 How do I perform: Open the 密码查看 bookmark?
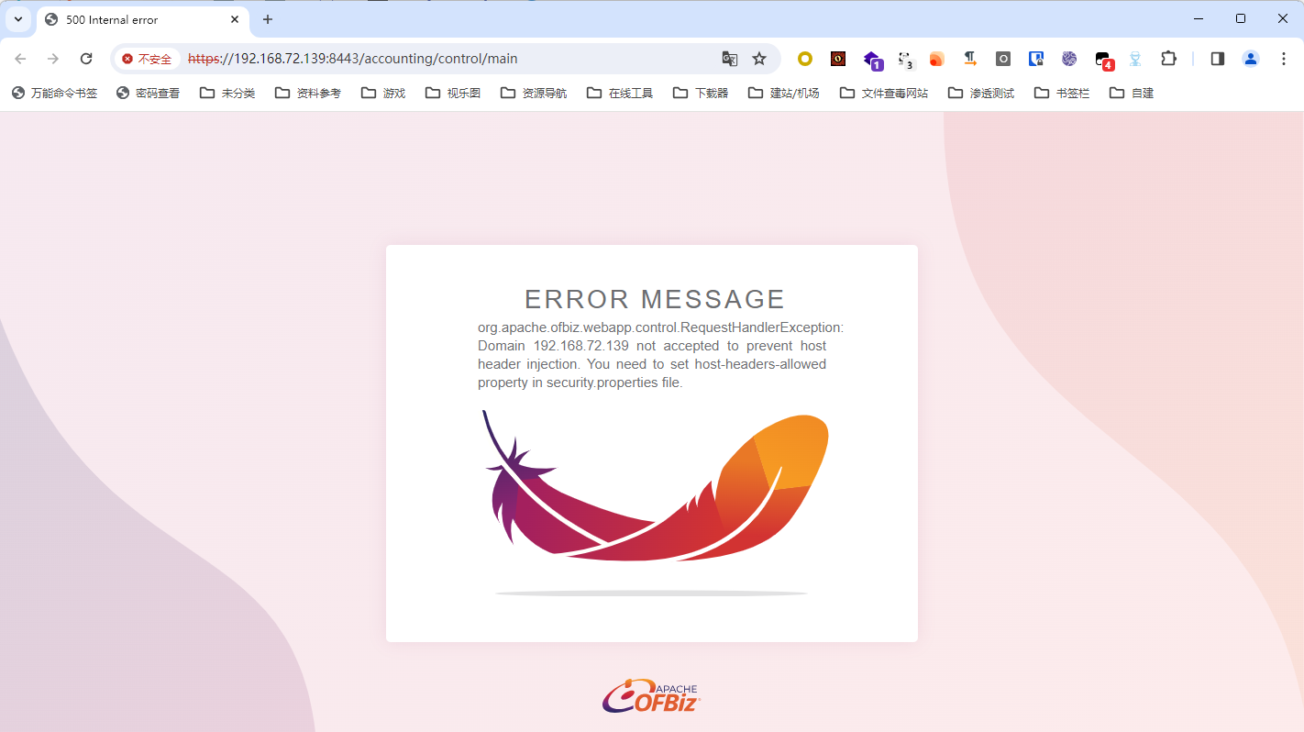tap(149, 93)
